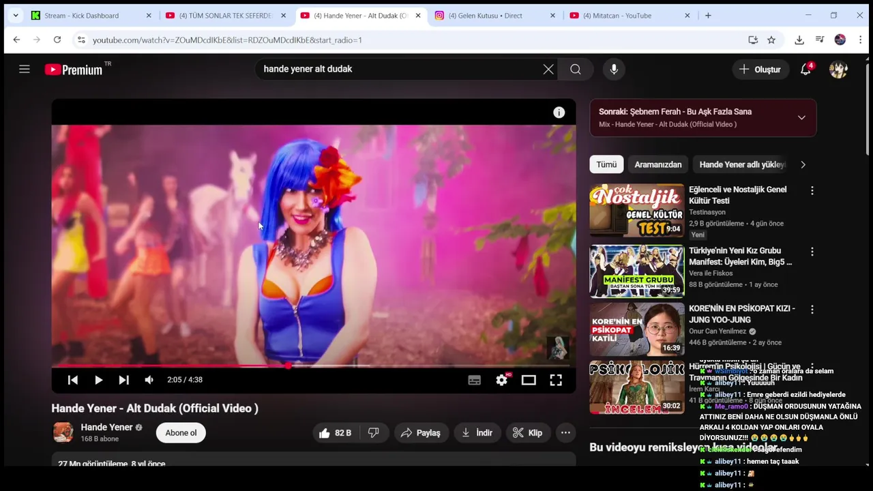
Task: Open Çok Nostaljik Genel Kültür Test thumbnail
Action: point(637,211)
